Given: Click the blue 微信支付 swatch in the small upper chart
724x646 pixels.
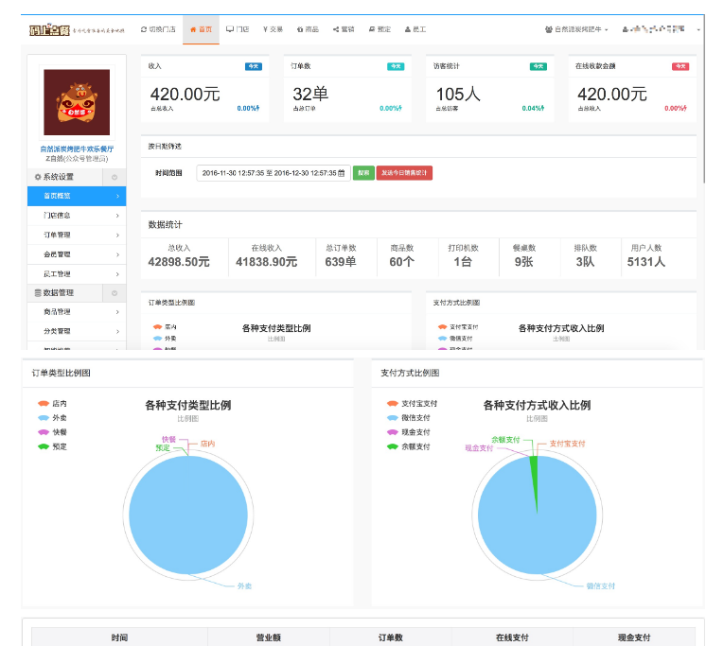Looking at the screenshot, I should pos(442,339).
